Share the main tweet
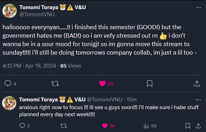This screenshot has width=206, height=132. [x=197, y=83]
